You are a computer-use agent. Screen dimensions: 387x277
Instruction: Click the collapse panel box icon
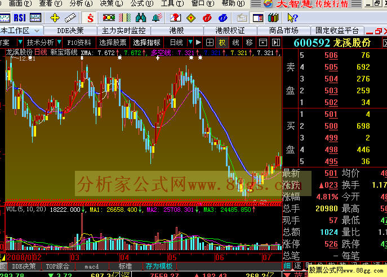263,43
